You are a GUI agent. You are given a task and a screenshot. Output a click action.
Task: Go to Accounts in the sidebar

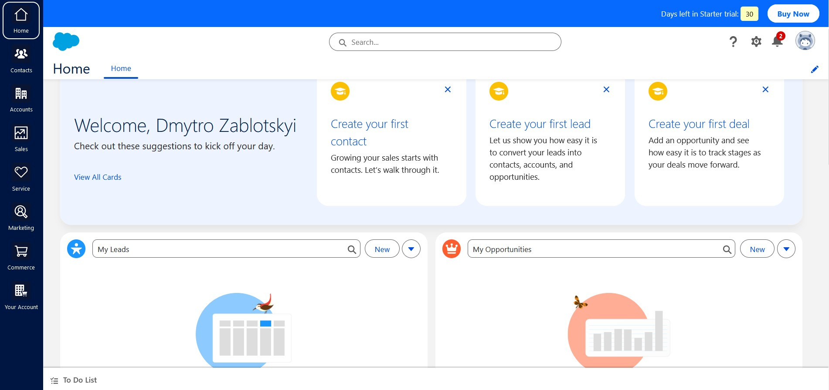21,100
